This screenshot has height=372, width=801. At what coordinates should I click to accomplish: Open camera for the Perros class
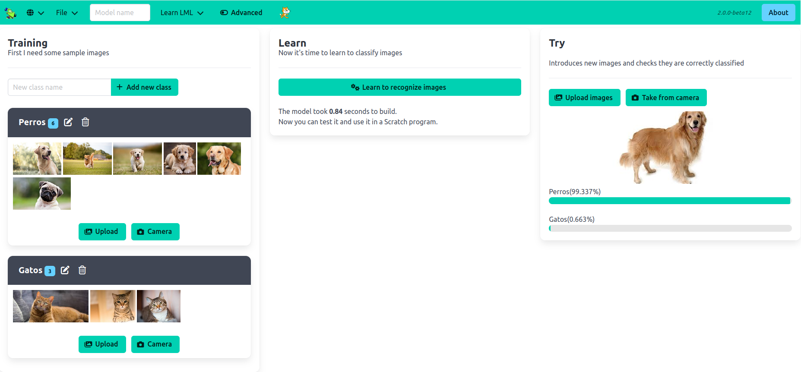point(155,232)
